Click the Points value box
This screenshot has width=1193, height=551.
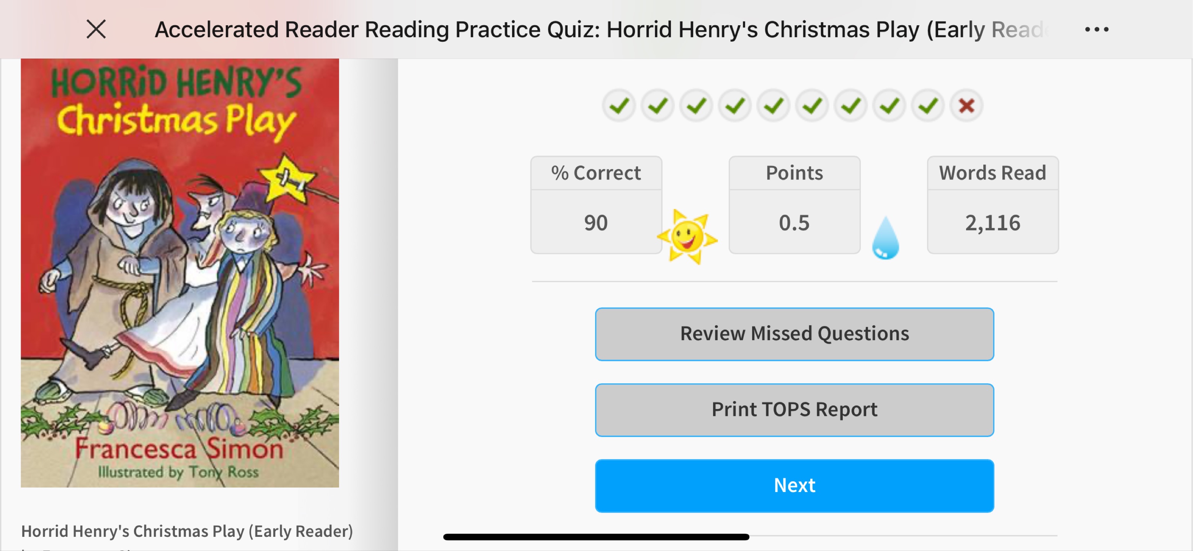click(x=794, y=205)
